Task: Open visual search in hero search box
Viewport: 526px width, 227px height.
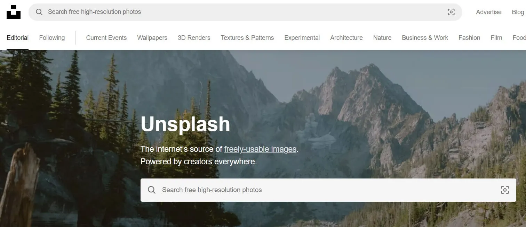Action: click(505, 190)
